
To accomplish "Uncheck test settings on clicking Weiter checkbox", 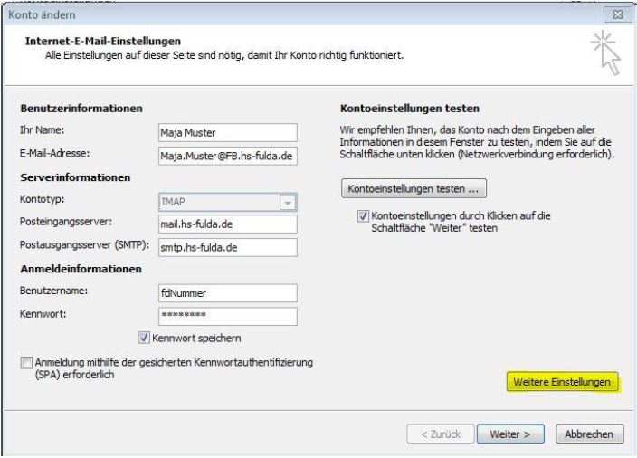I will 364,217.
